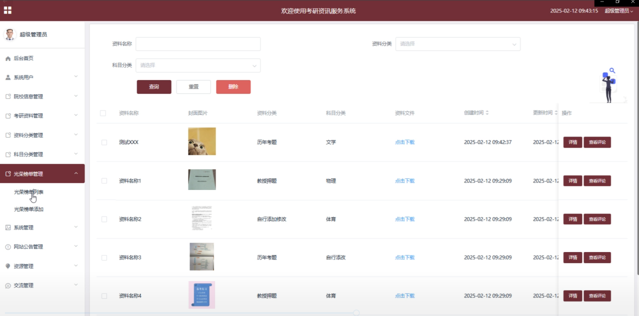Click 查看评论 for 资料名称2 row
This screenshot has height=316, width=639.
click(598, 219)
